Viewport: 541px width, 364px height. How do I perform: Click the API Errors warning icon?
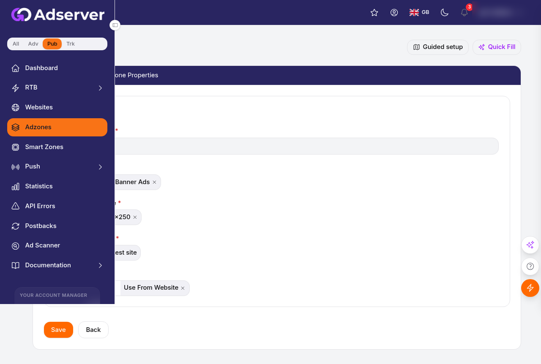point(16,206)
